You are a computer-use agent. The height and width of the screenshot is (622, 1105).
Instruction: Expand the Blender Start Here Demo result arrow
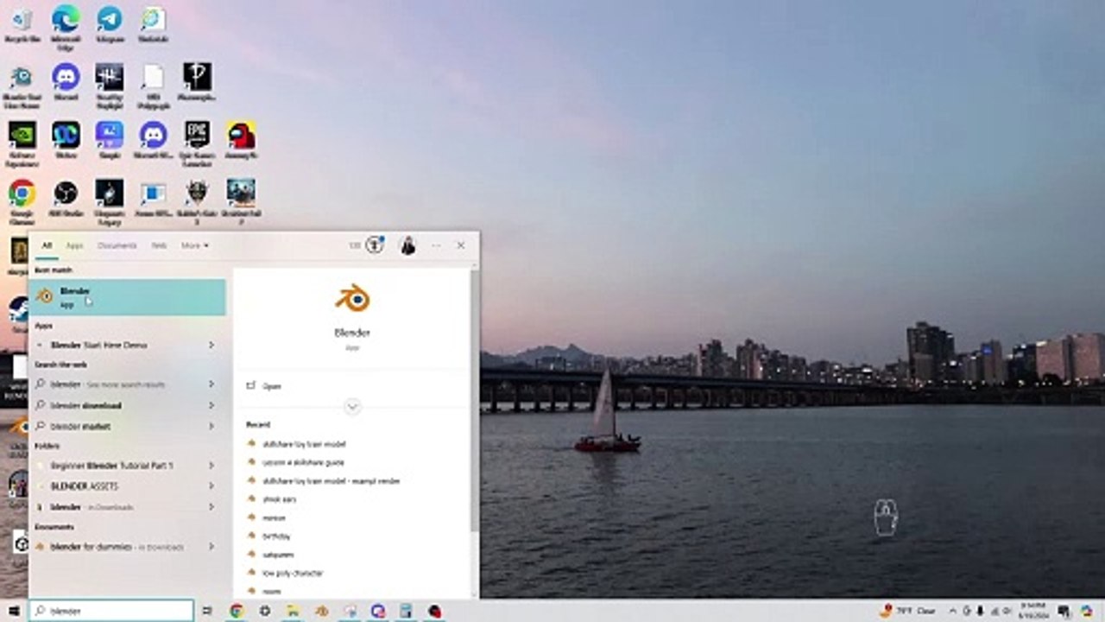point(212,345)
